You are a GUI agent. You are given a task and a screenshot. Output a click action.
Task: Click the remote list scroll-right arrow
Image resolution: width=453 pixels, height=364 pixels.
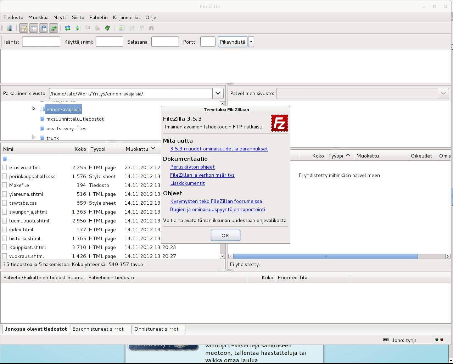coord(448,256)
